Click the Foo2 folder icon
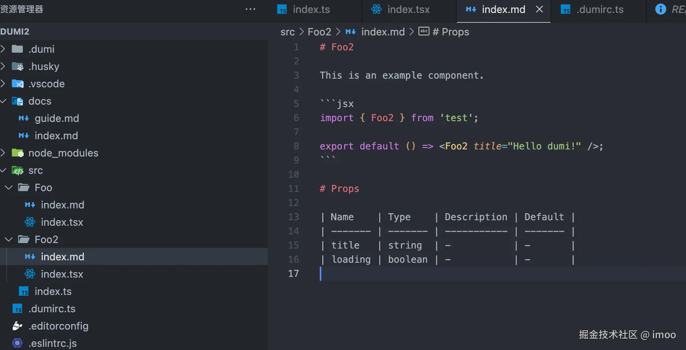This screenshot has width=686, height=350. pyautogui.click(x=24, y=239)
